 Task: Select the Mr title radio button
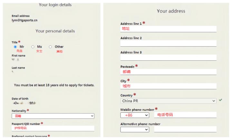(x=15, y=47)
